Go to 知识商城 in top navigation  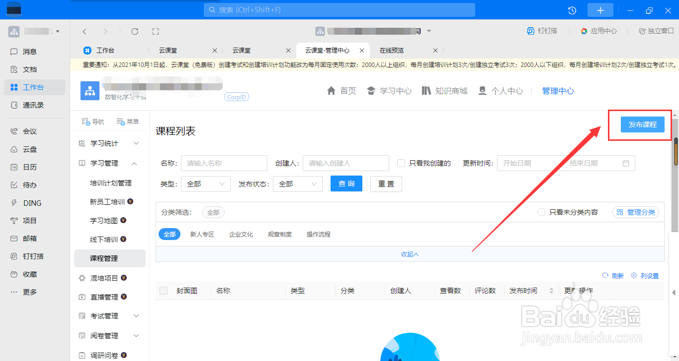click(445, 91)
